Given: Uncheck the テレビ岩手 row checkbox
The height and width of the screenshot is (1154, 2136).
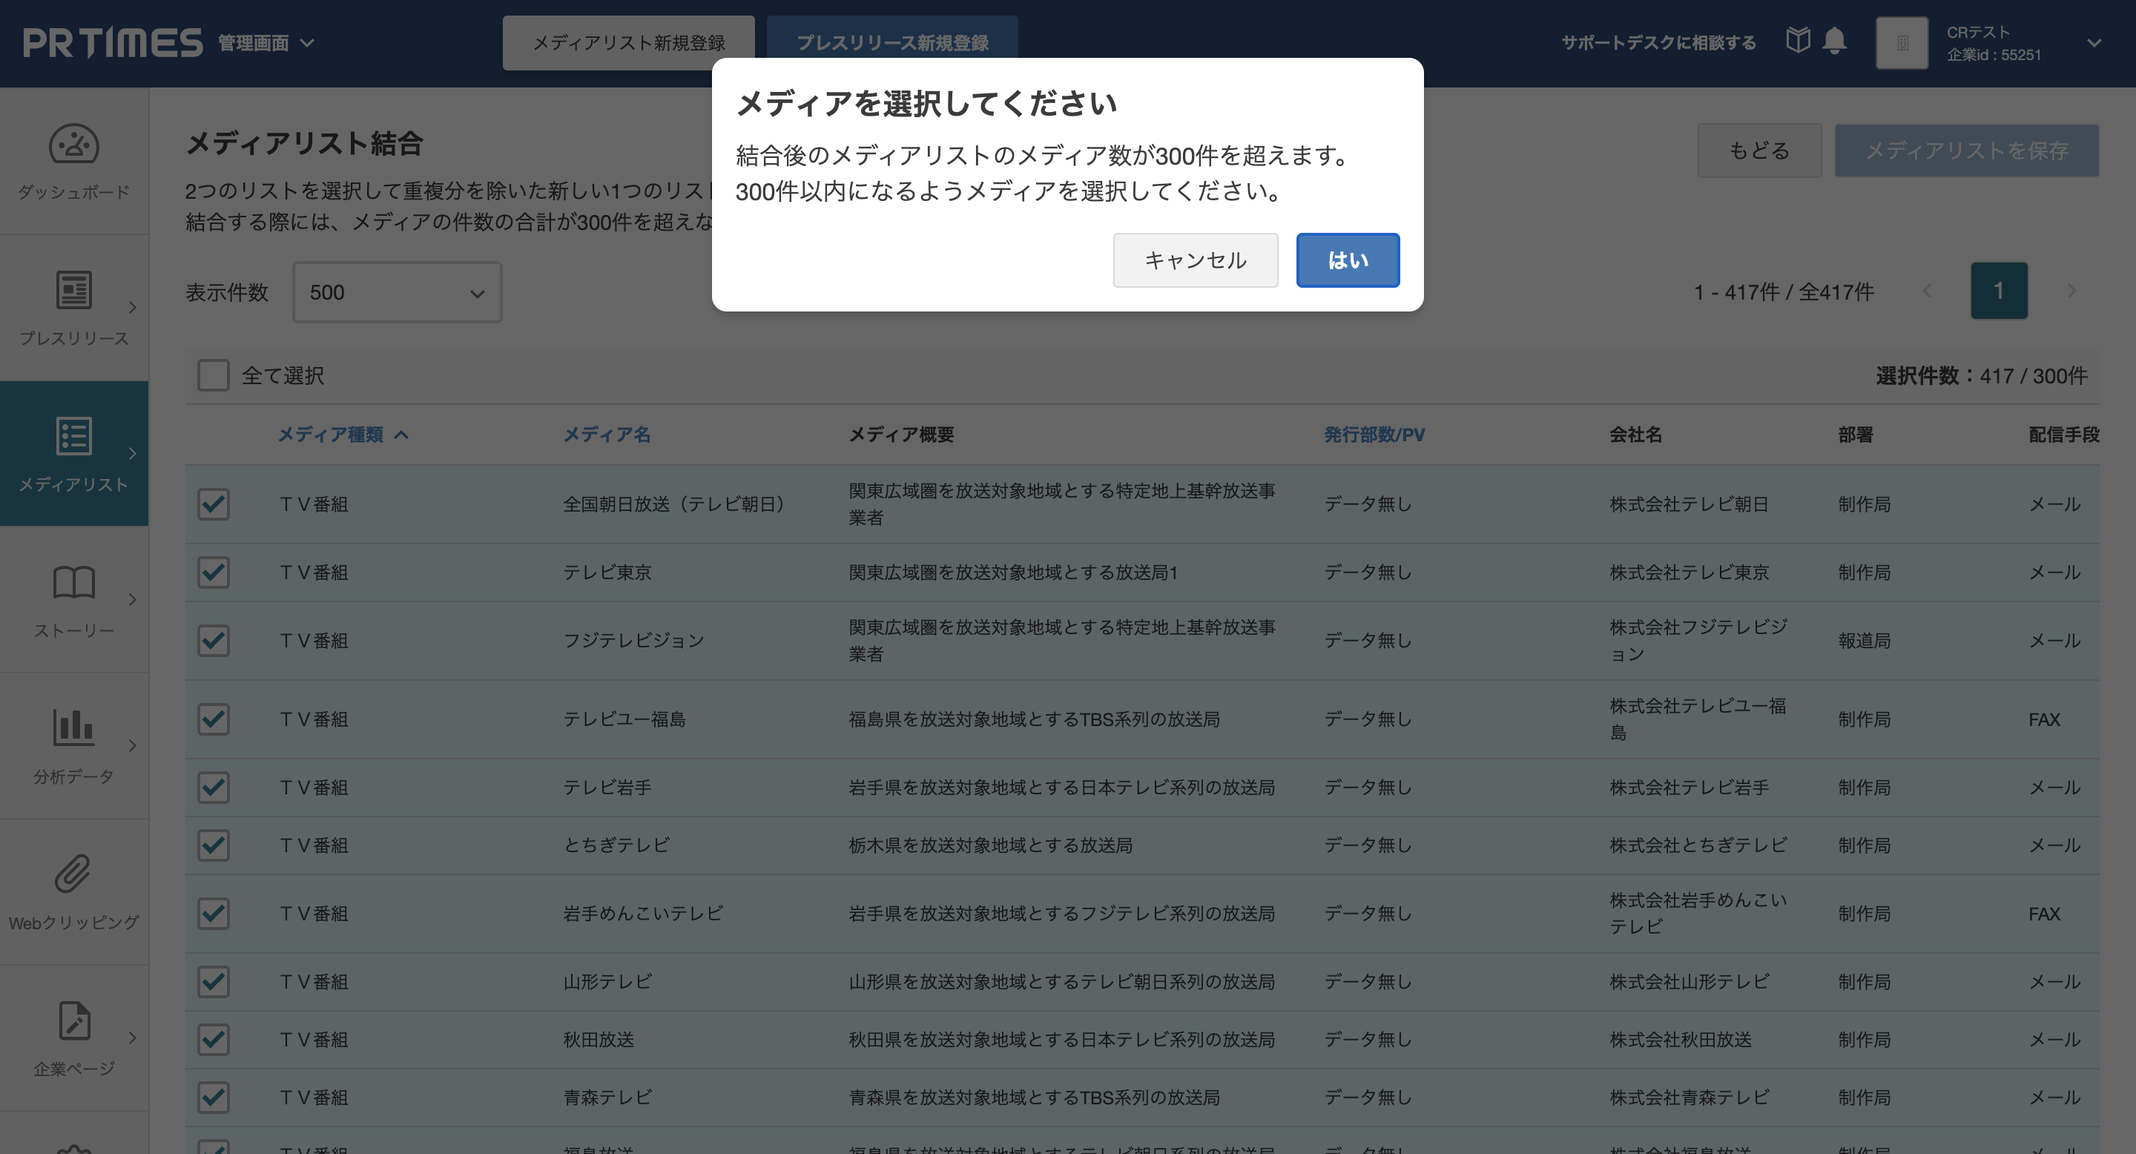Looking at the screenshot, I should 213,787.
